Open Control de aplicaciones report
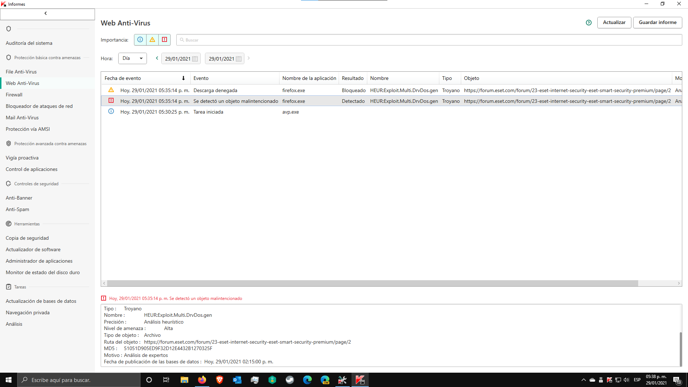The width and height of the screenshot is (688, 387). point(32,169)
